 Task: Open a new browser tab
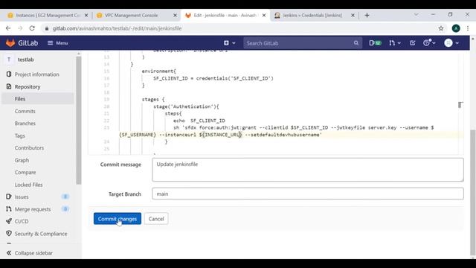pos(367,15)
